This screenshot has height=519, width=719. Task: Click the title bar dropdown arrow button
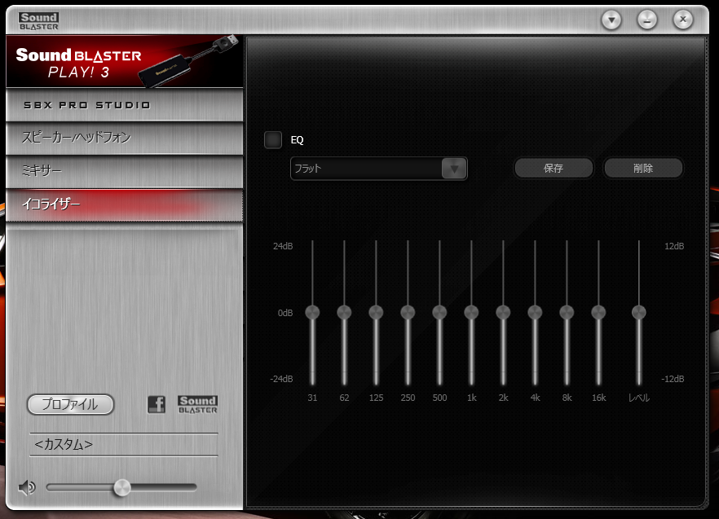point(611,20)
